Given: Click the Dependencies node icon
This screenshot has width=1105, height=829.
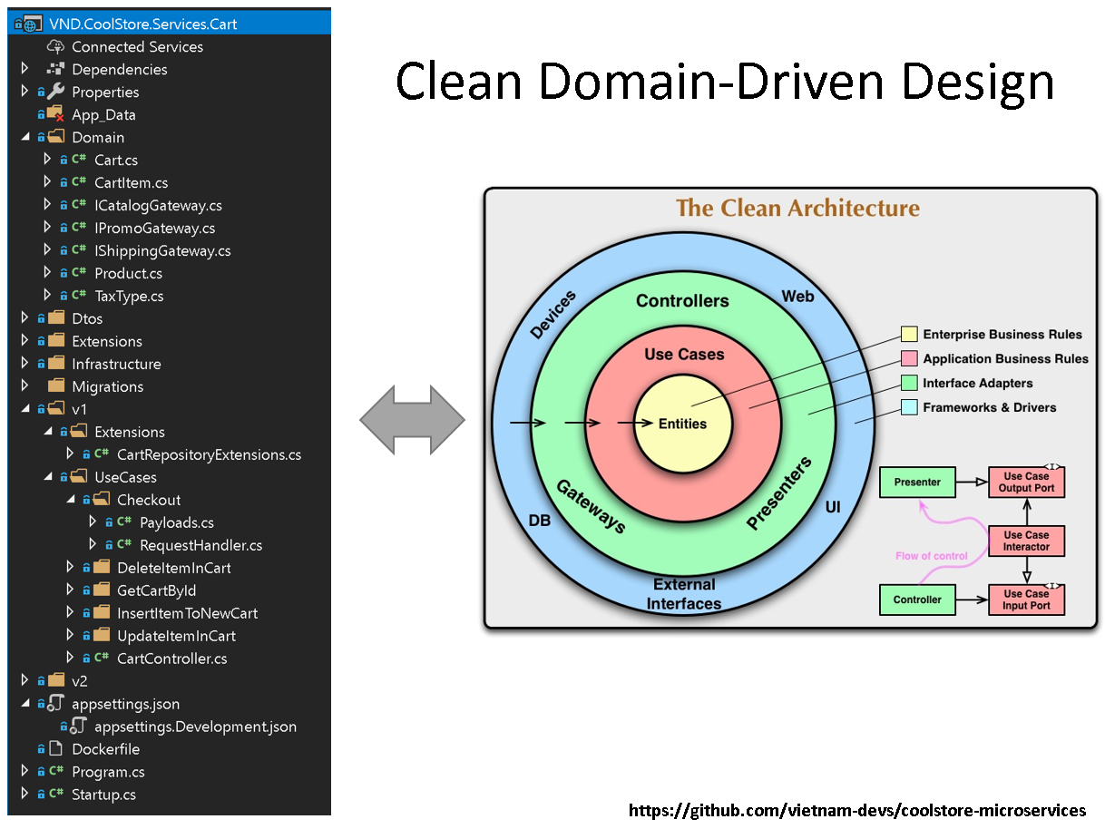Looking at the screenshot, I should click(x=54, y=69).
